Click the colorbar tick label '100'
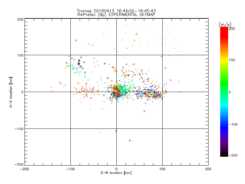Screen dimensions: 245x184 coord(232,60)
